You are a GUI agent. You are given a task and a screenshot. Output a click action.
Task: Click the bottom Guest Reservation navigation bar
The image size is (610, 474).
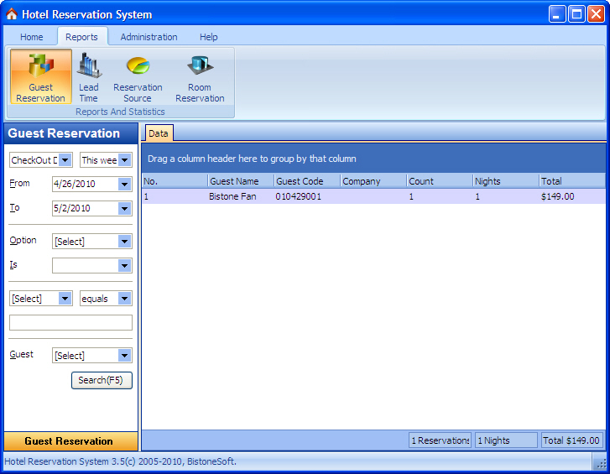click(70, 441)
